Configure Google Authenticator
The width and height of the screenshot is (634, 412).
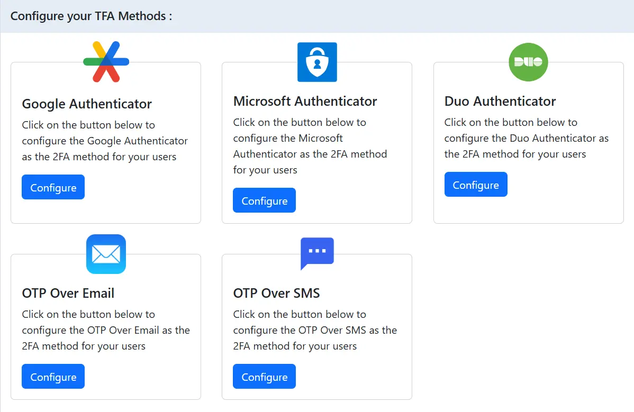click(53, 187)
